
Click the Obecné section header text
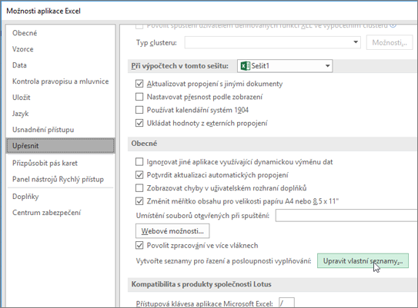point(144,144)
